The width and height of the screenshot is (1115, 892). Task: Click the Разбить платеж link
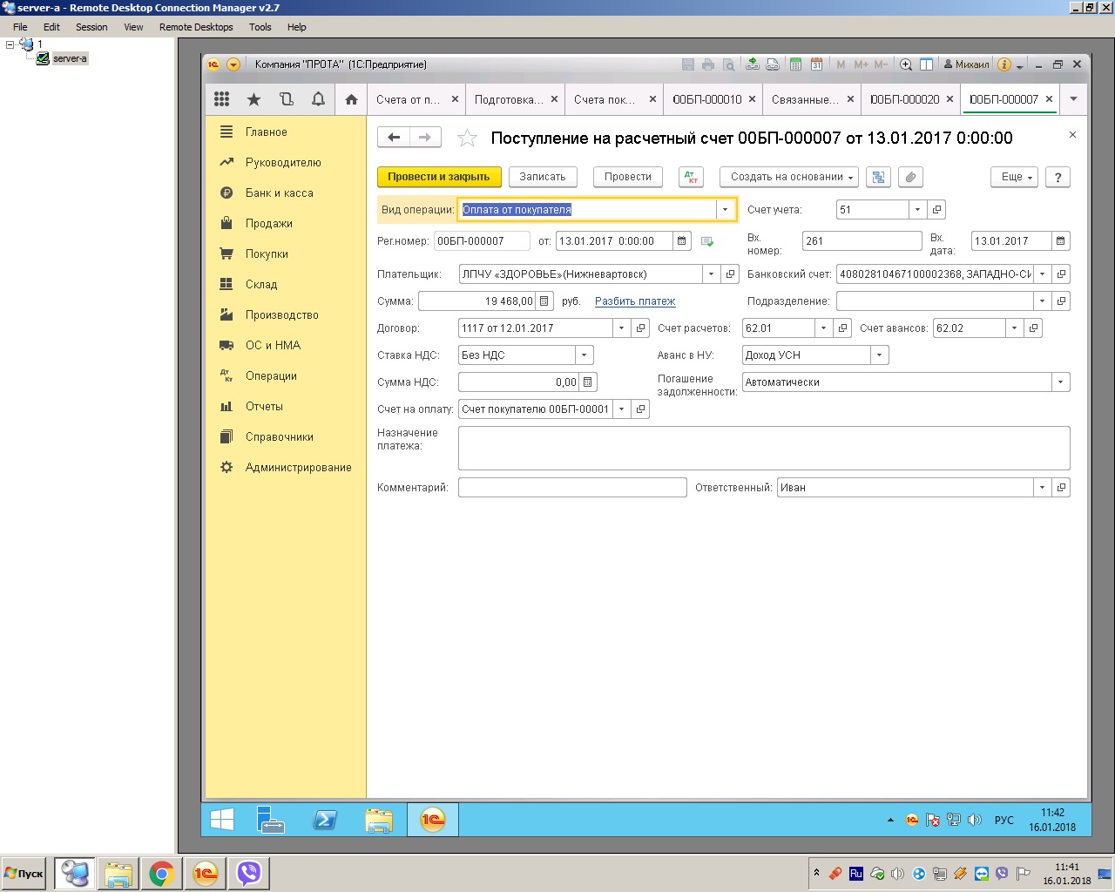click(635, 301)
